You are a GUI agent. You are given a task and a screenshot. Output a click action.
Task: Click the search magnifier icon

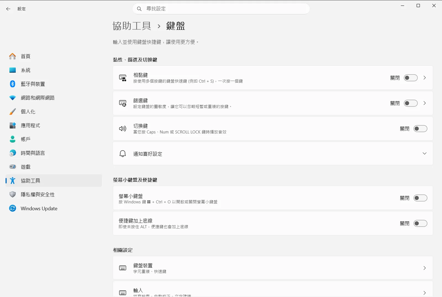point(139,9)
